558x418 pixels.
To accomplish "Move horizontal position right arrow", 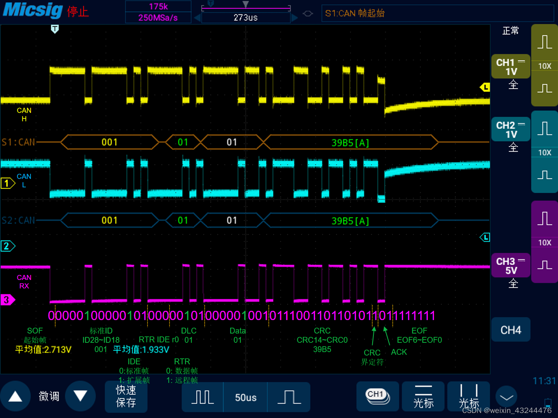I will 295,18.
